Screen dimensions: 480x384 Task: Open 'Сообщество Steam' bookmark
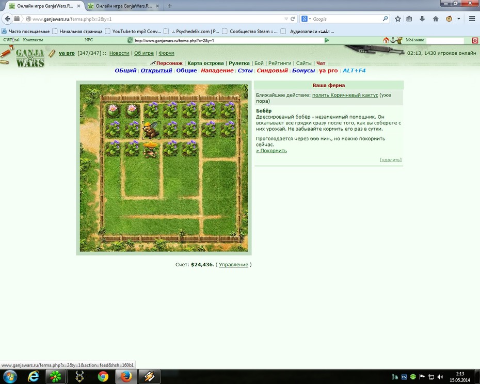coord(250,31)
